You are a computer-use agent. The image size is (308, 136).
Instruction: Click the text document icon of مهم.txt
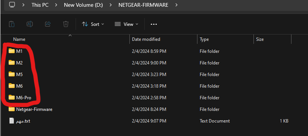click(x=12, y=121)
